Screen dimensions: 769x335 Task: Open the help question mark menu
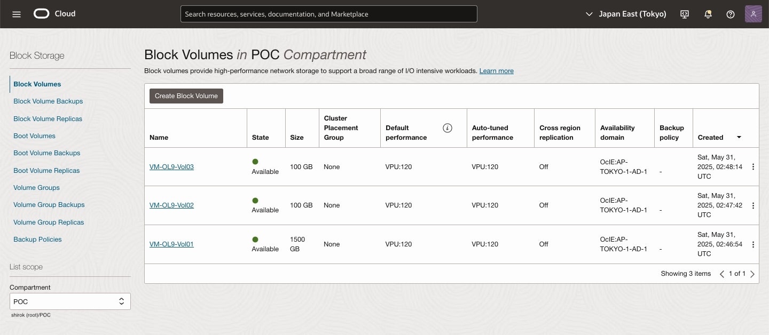click(731, 14)
